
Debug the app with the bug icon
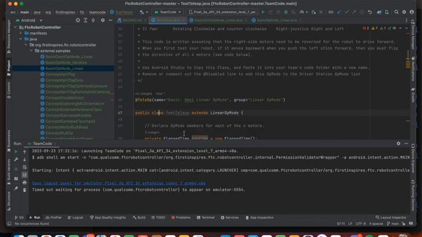(x=286, y=12)
